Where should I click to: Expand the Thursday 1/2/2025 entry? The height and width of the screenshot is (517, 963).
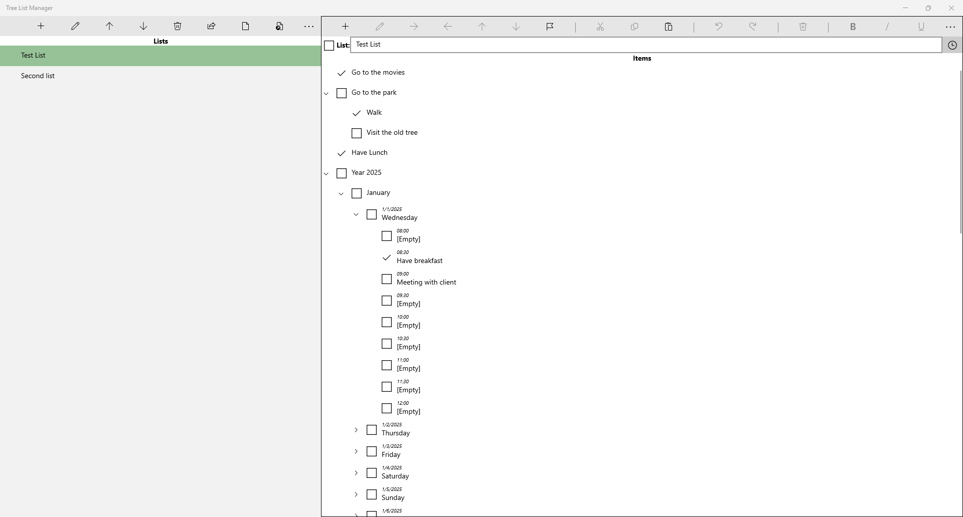tap(356, 430)
